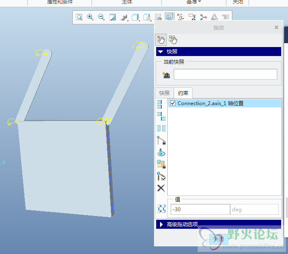Take snapshot with the camera icon
288x254 pixels.
coord(166,75)
